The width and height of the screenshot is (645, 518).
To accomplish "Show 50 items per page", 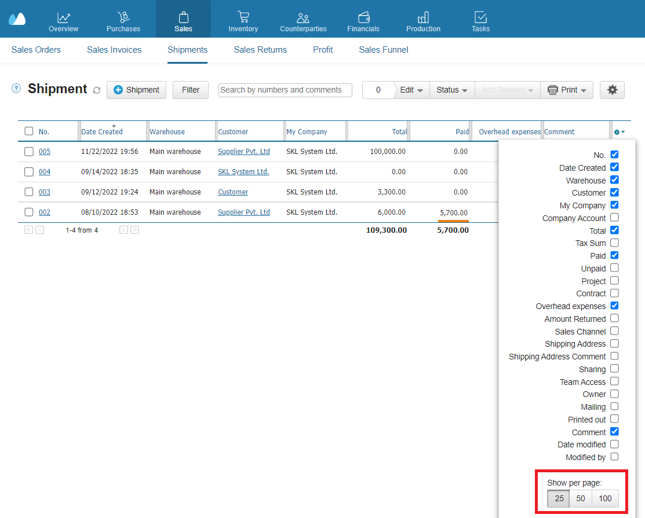I will (581, 498).
